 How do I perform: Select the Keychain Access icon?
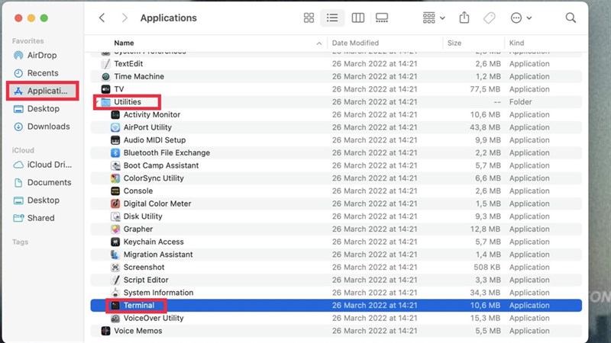(115, 242)
